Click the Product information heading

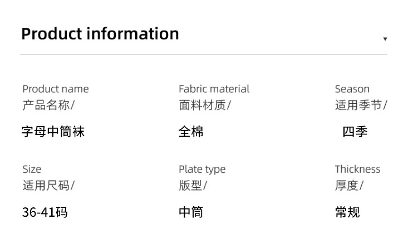point(100,33)
